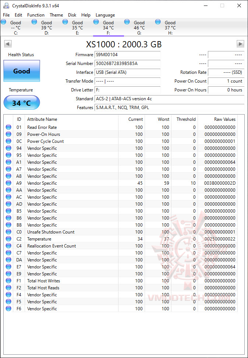This screenshot has height=358, width=248.
Task: Click status orb for attribute E7
Action: pos(8,267)
